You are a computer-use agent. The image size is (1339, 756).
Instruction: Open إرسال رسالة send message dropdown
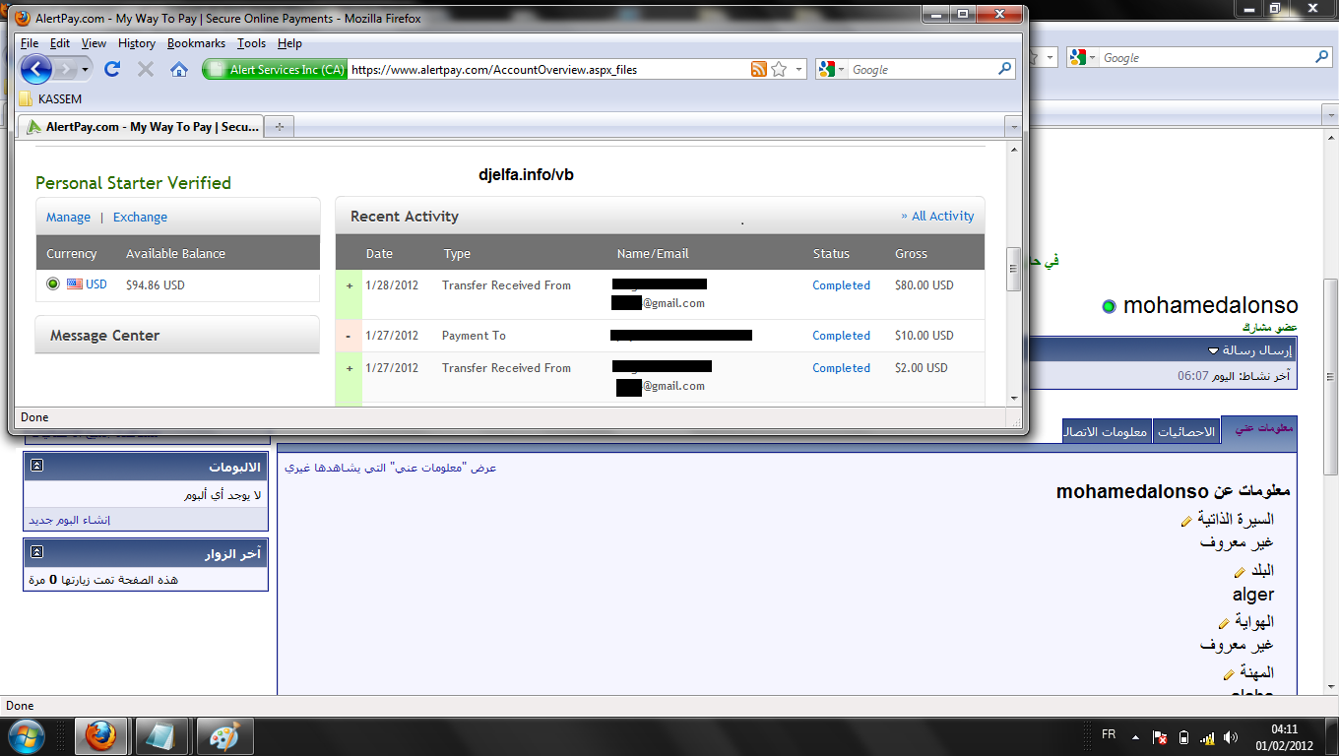(1249, 350)
